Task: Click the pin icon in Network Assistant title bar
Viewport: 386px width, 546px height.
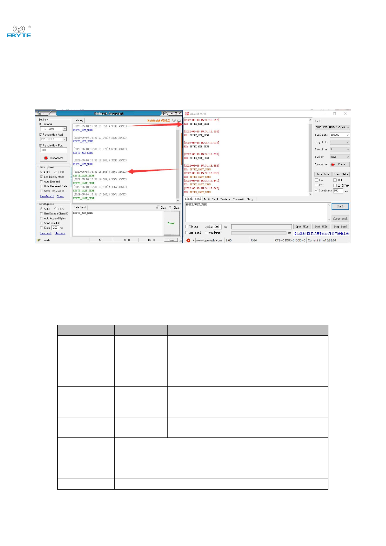Action: [165, 113]
